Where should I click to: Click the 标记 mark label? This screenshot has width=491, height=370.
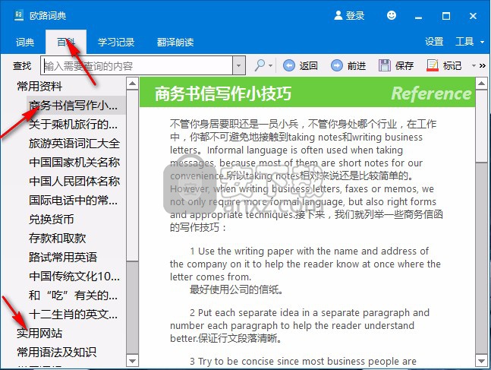click(x=452, y=65)
